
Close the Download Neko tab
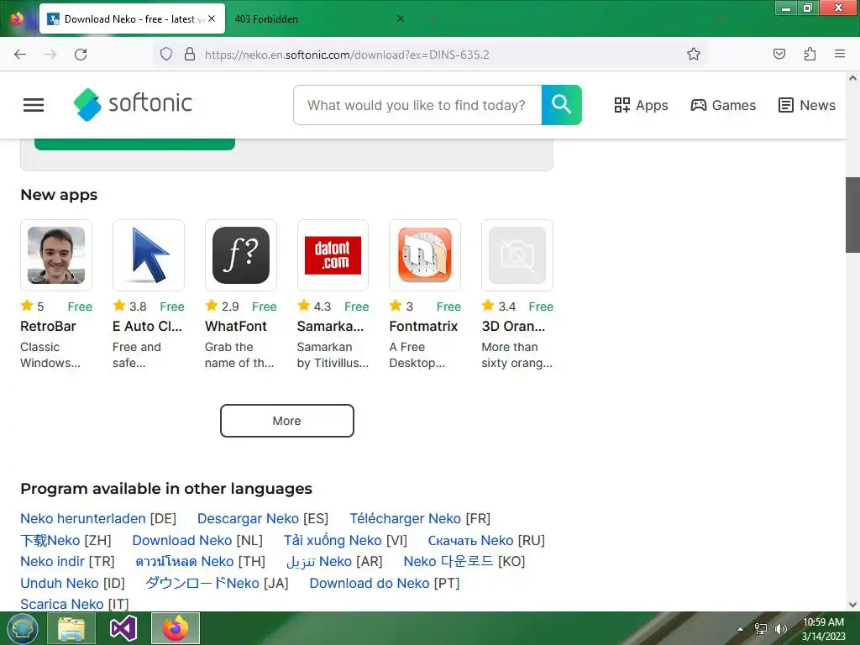(212, 18)
